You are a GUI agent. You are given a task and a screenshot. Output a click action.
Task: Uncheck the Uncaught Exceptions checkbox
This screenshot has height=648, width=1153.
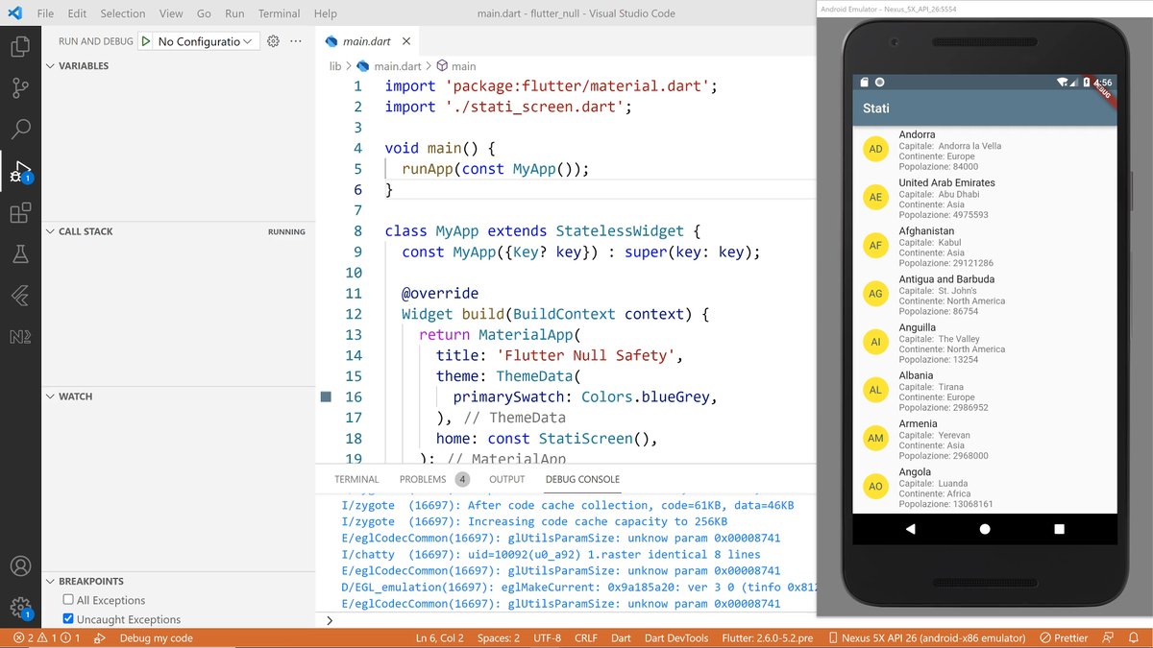pos(68,619)
